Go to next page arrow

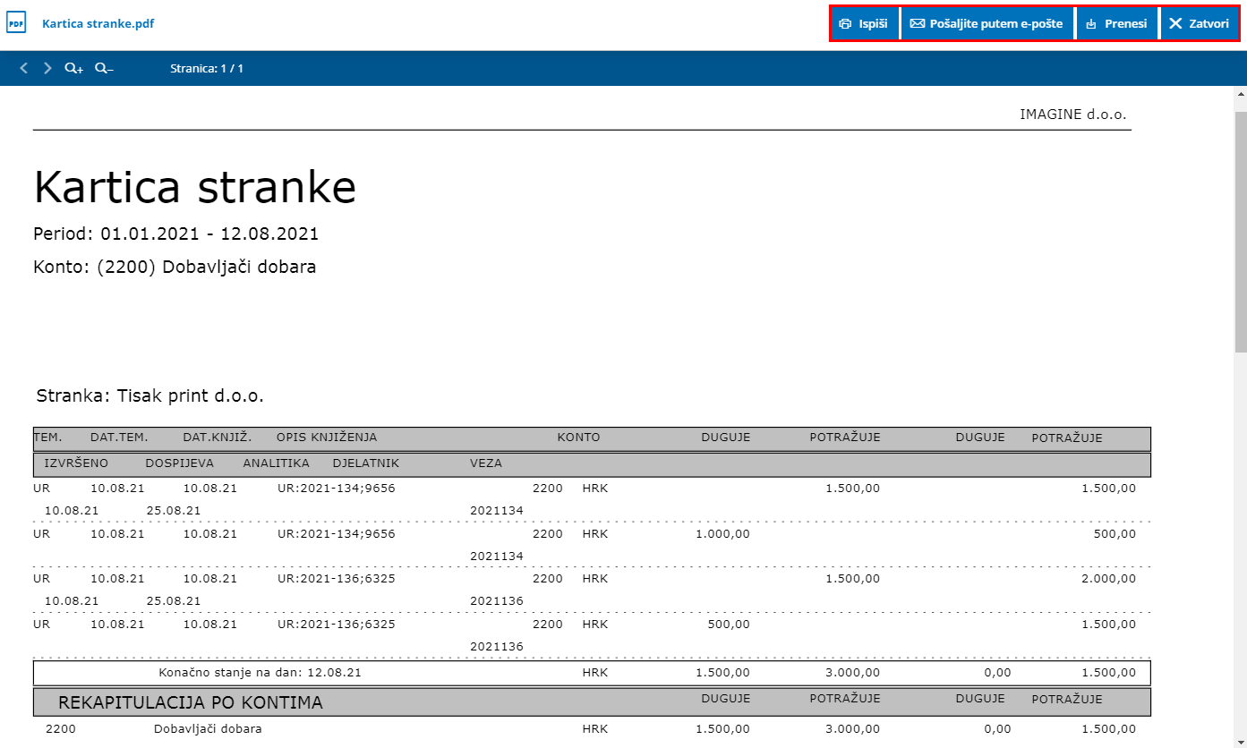coord(47,68)
